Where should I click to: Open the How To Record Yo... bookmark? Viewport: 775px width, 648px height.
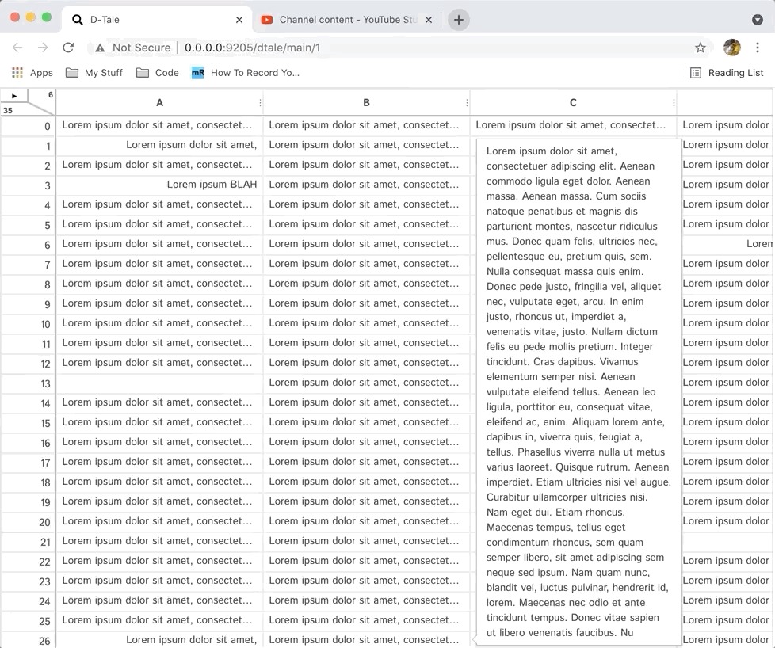[x=246, y=73]
